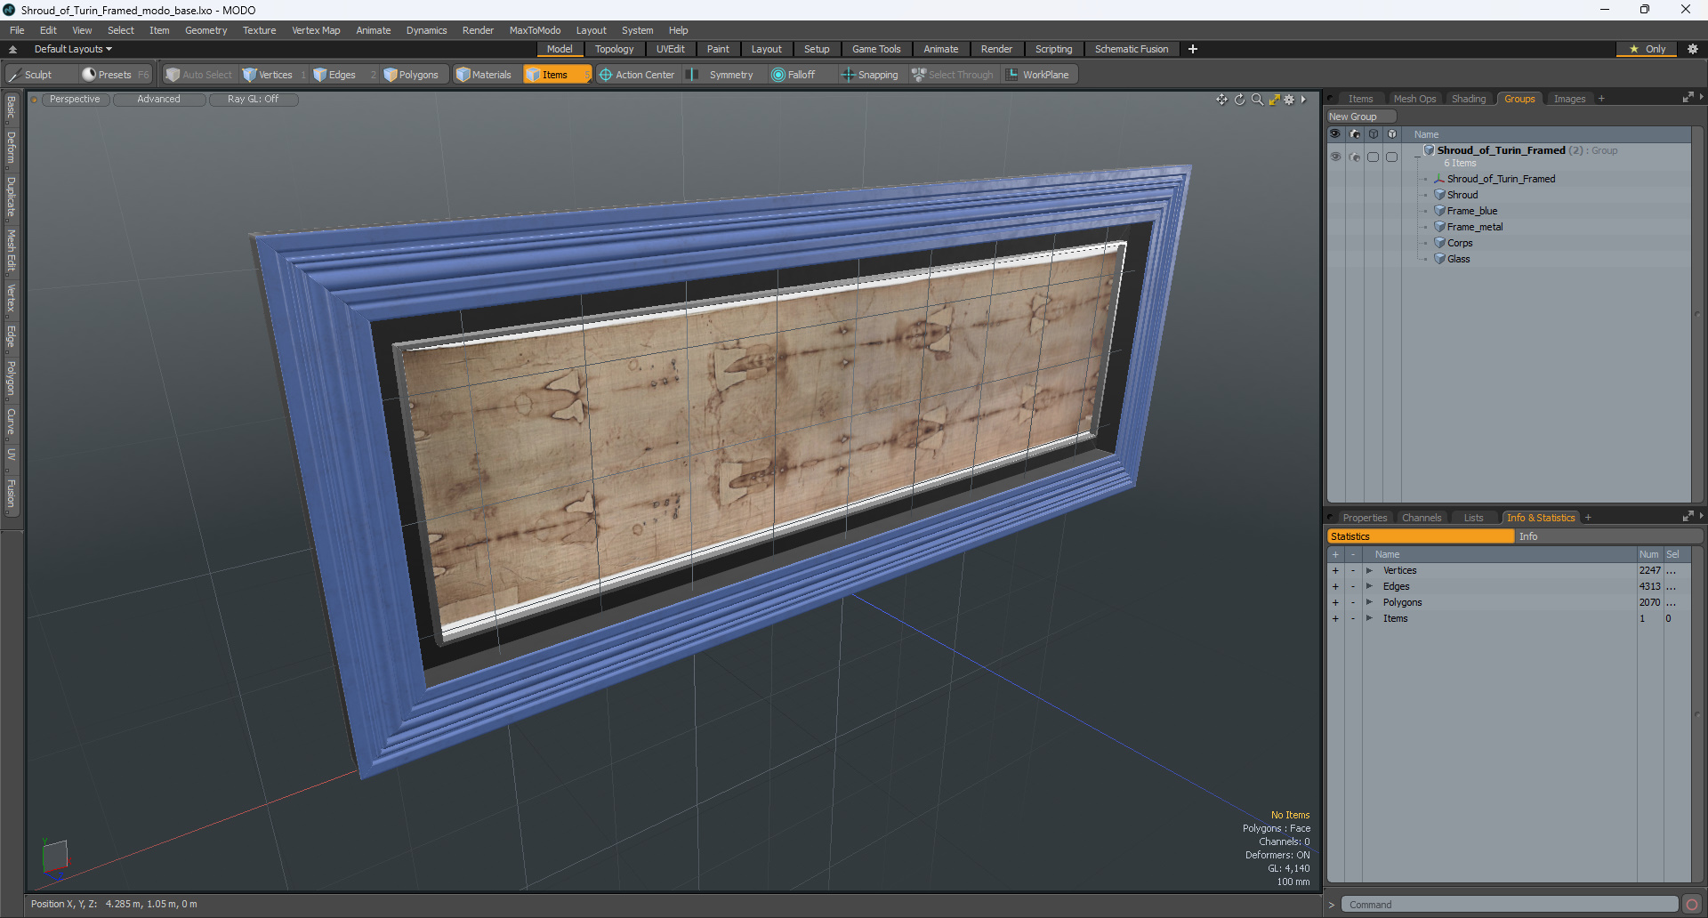Screen dimensions: 1708x918
Task: Switch to the Schematic Fusion layout tab
Action: tap(1132, 49)
